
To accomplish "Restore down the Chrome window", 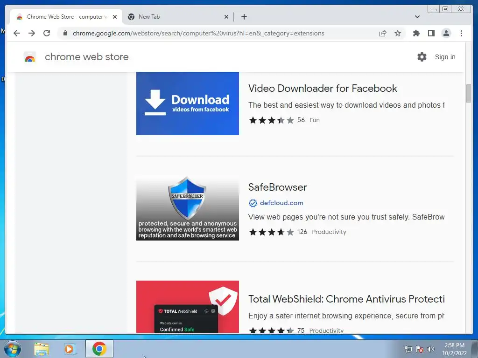I will tap(445, 9).
